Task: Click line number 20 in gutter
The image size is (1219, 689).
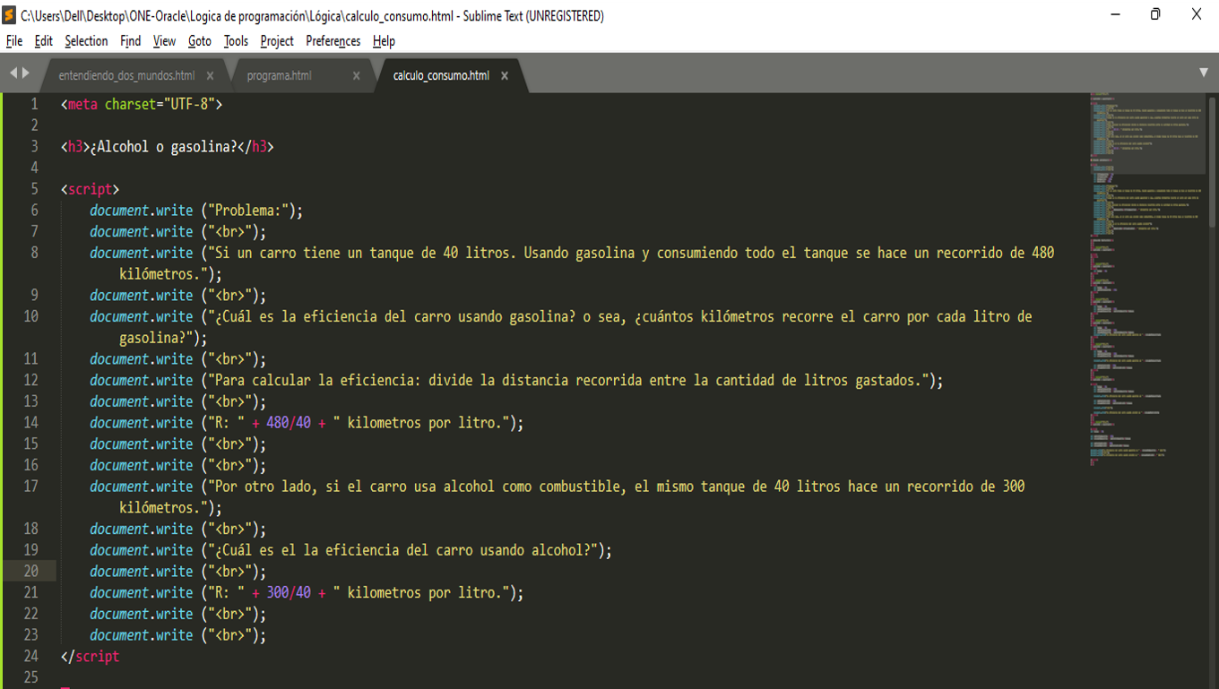Action: (x=30, y=572)
